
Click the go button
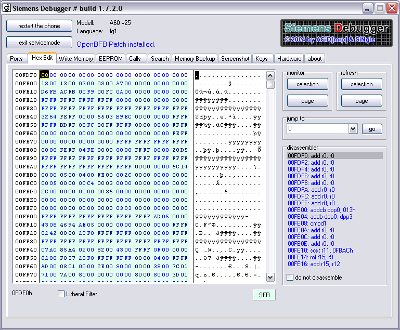(x=372, y=129)
